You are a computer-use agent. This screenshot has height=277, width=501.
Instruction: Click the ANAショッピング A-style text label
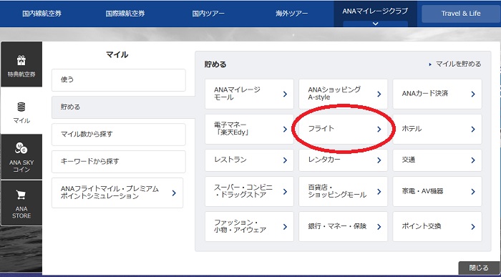pos(334,93)
